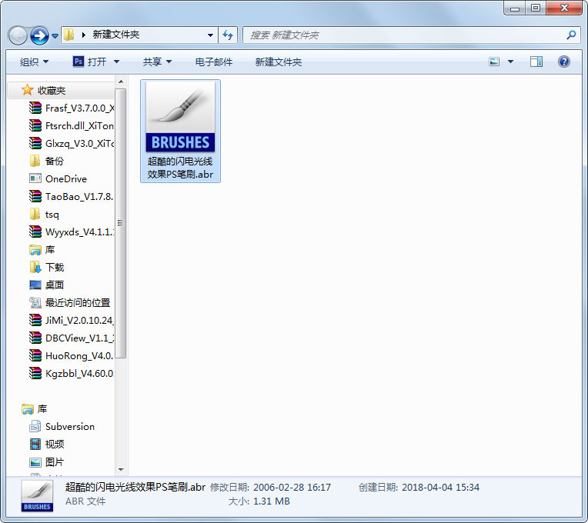
Task: Toggle the preview pane icon
Action: pos(536,62)
